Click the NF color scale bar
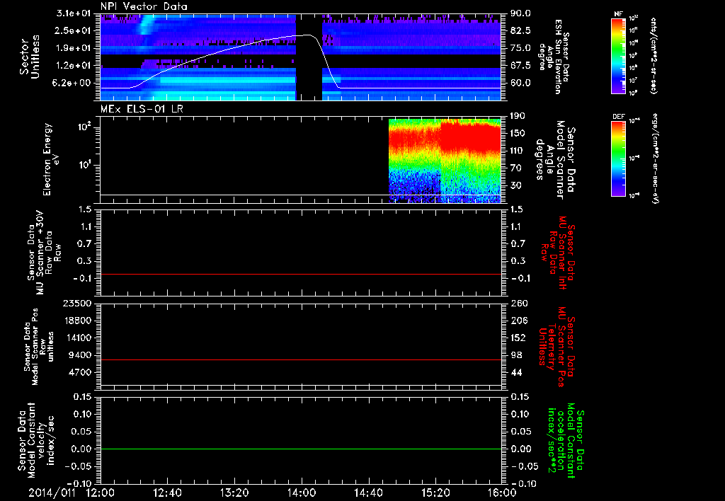 point(618,55)
